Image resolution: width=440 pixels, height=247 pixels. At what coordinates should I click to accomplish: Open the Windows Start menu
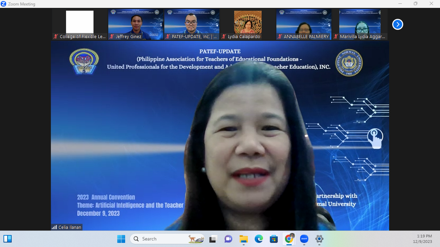click(x=121, y=239)
